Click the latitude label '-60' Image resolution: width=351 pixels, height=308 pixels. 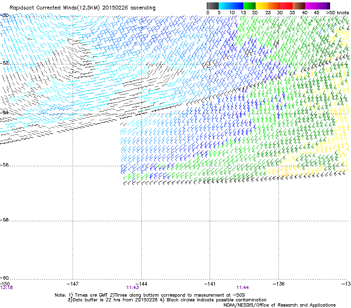click(4, 278)
